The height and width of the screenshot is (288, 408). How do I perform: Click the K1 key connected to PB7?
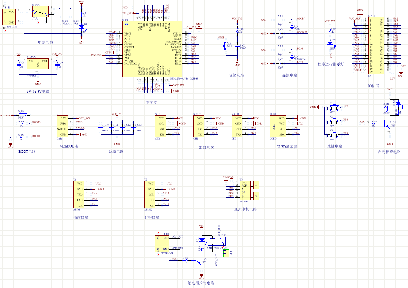[334, 107]
